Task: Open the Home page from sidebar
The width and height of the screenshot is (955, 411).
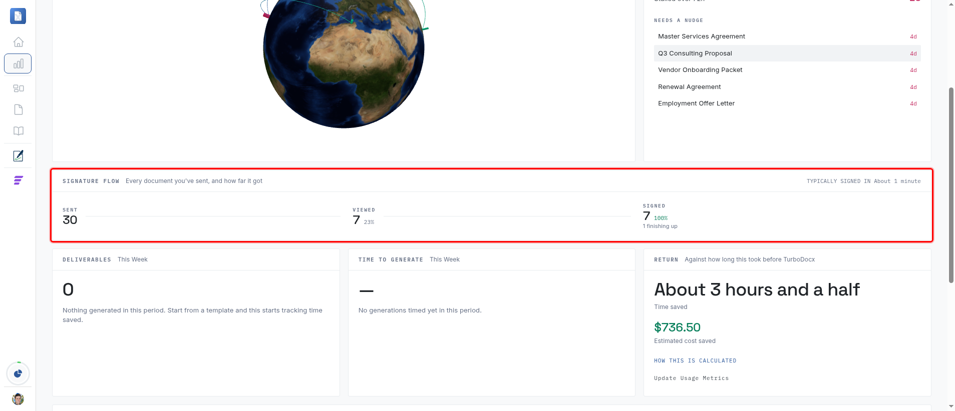Action: 18,42
